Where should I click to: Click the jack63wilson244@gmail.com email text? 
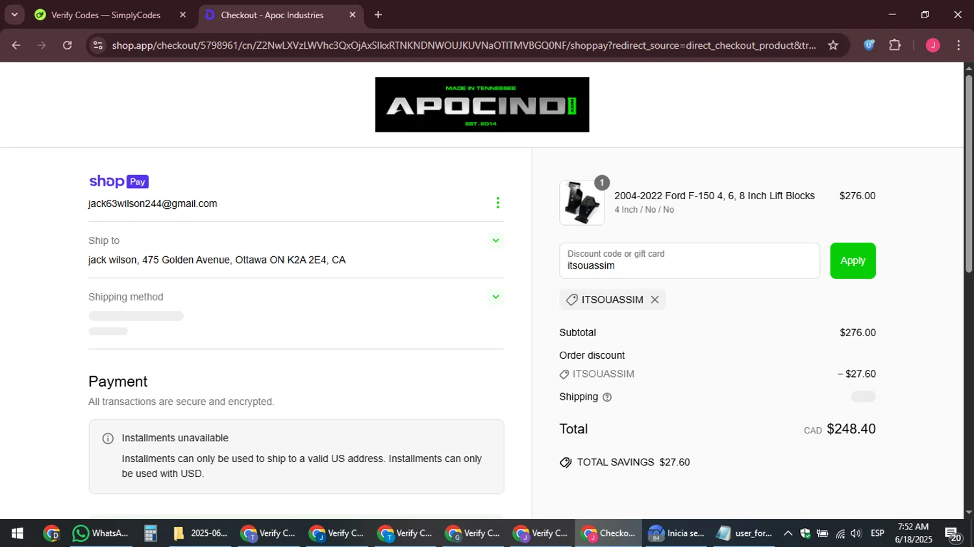click(153, 204)
